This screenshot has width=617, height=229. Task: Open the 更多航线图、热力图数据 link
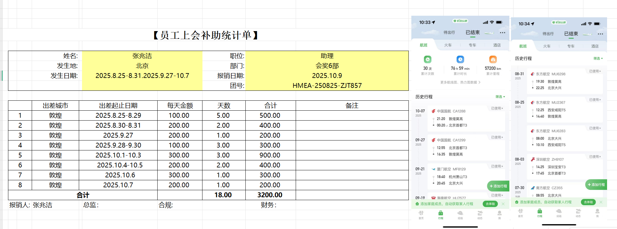pos(460,82)
